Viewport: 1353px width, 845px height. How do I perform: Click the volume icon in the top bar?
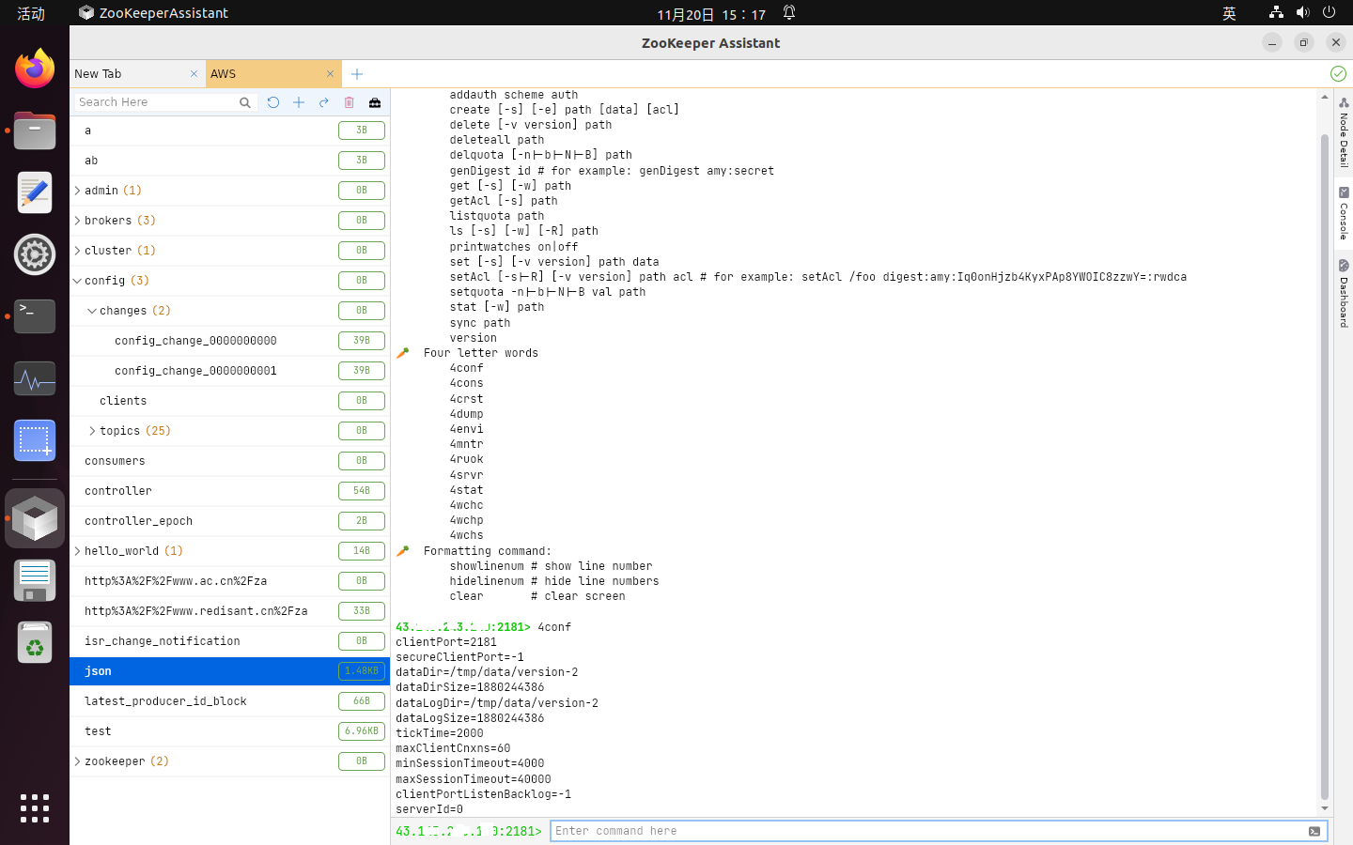coord(1302,13)
